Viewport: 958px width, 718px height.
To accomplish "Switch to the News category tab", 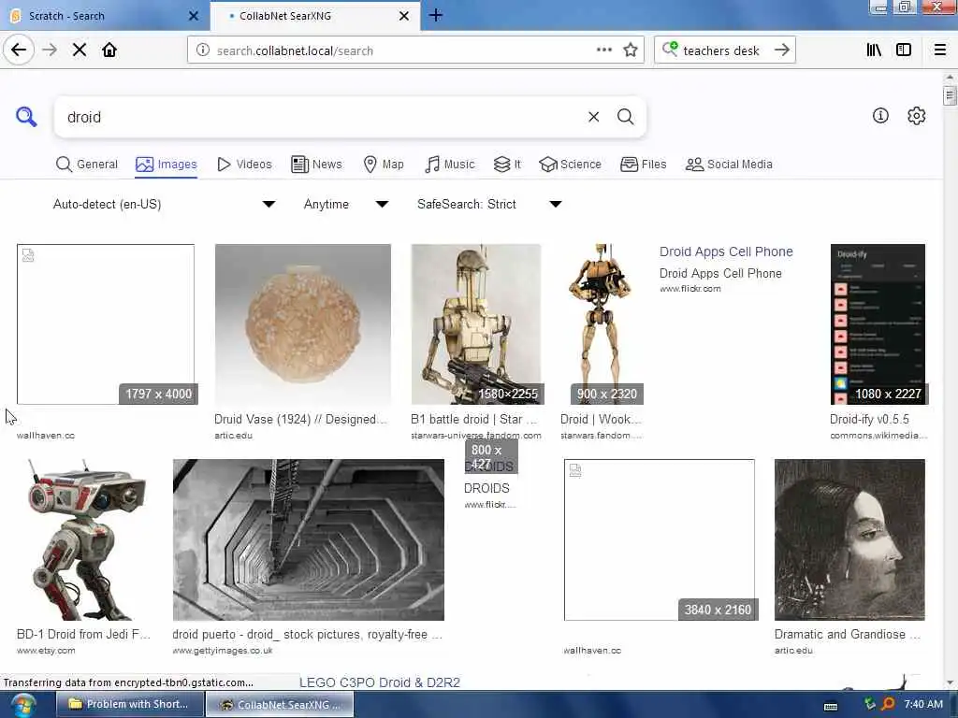I will (316, 165).
